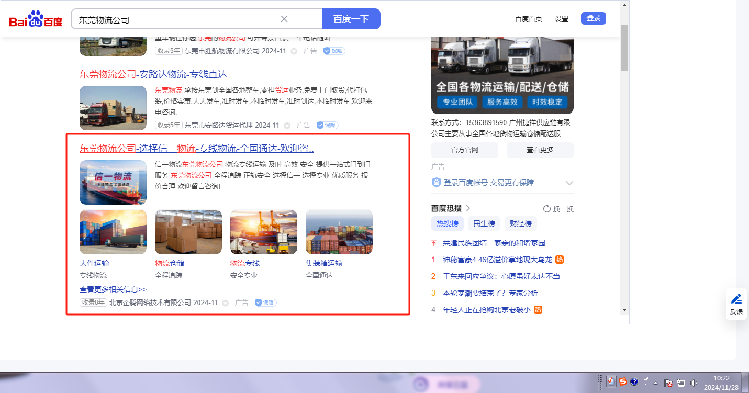749x393 pixels.
Task: Click the top-ranked arrow icon in hot search
Action: (433, 243)
